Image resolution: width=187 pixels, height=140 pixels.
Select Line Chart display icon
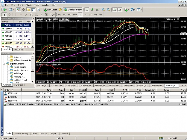click(97, 10)
